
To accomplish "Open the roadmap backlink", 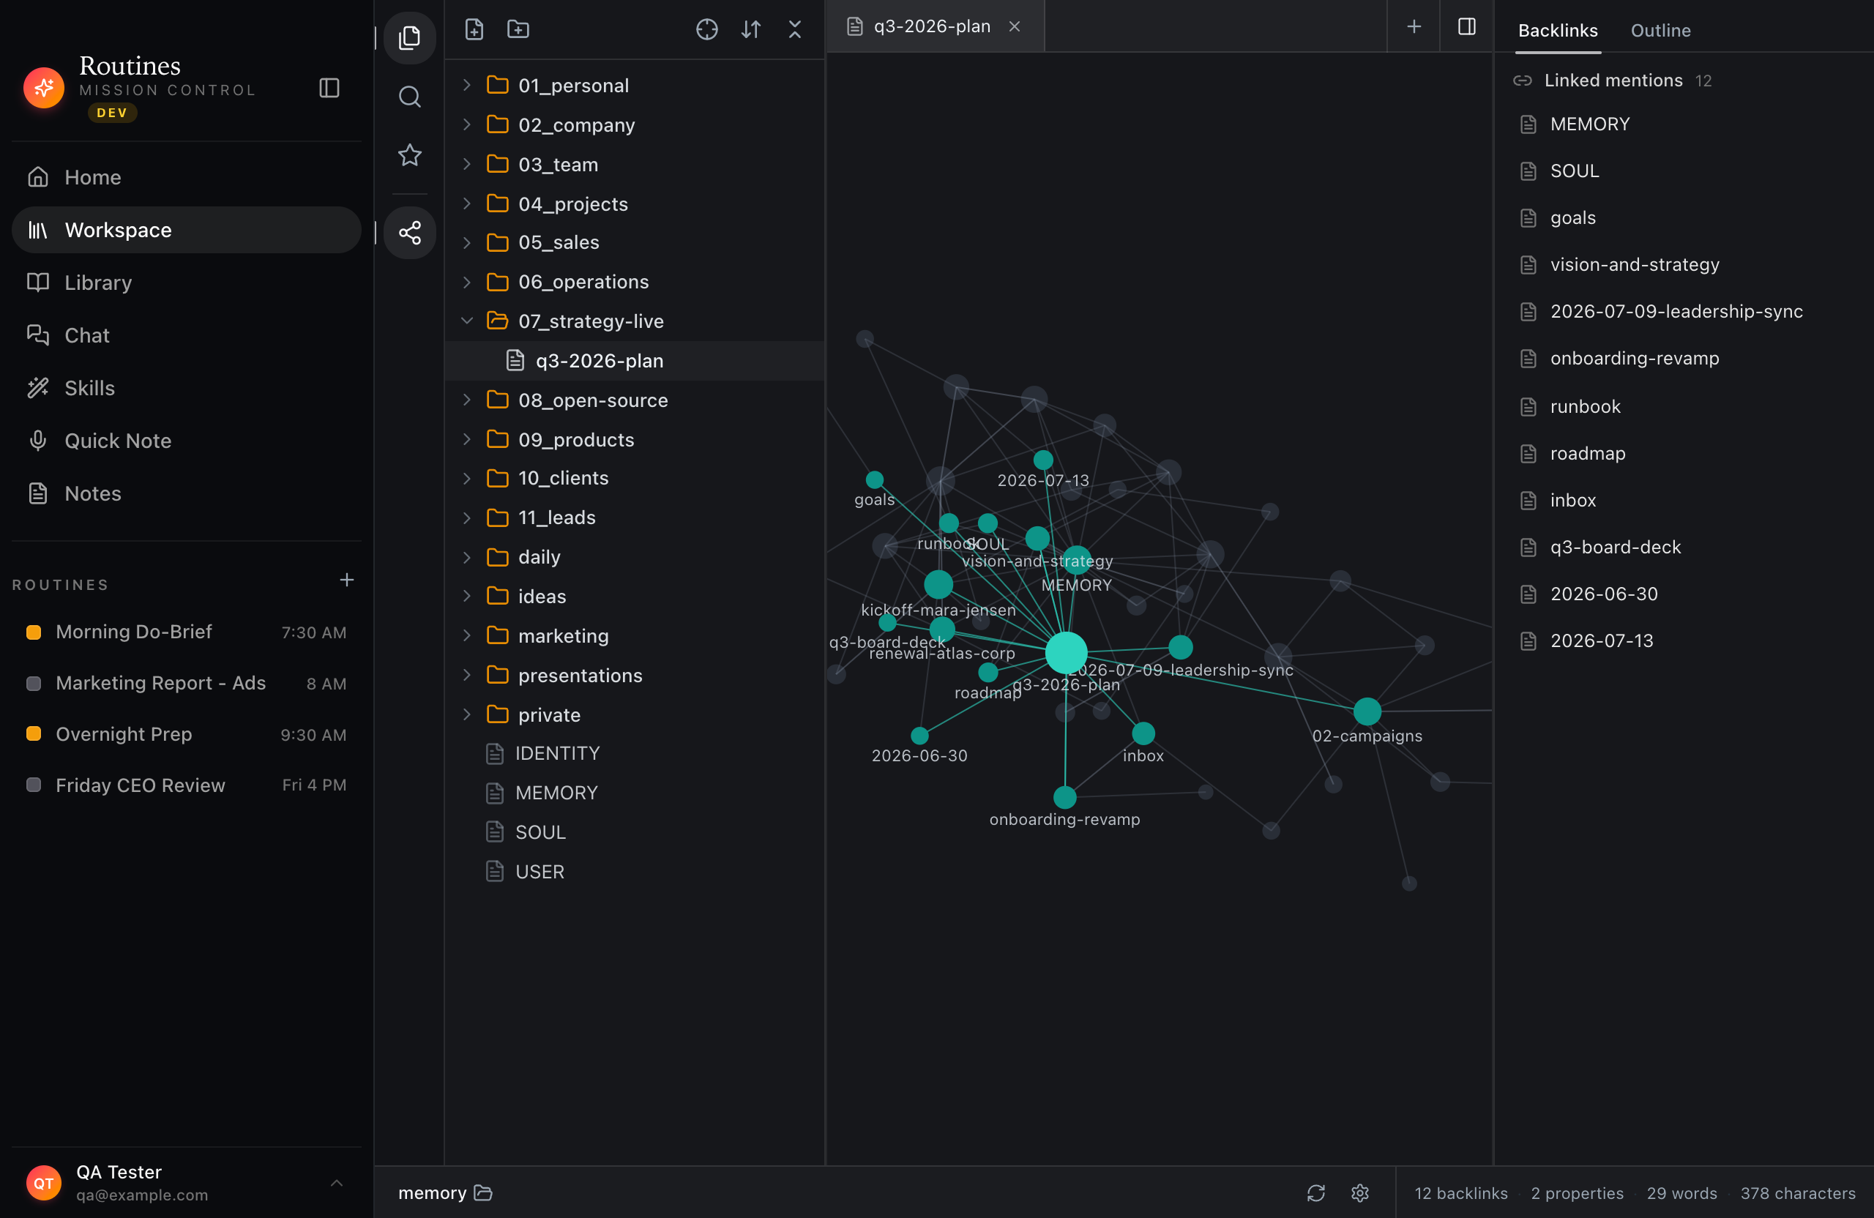I will [1684, 454].
